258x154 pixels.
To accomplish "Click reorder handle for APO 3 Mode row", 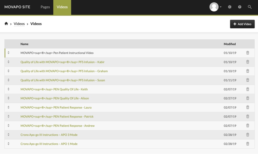I will coord(9,135).
